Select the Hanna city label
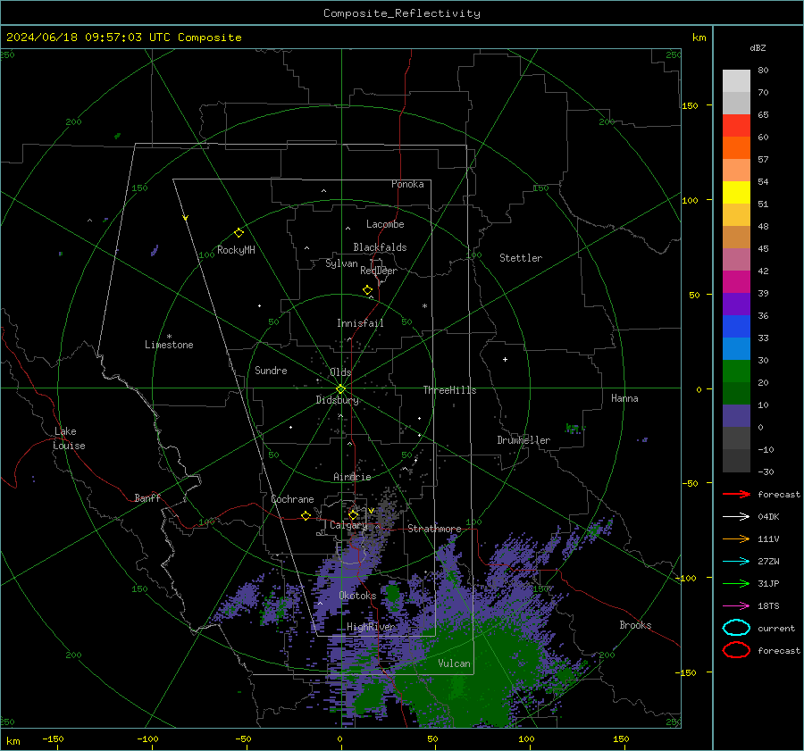The height and width of the screenshot is (751, 804). (624, 398)
